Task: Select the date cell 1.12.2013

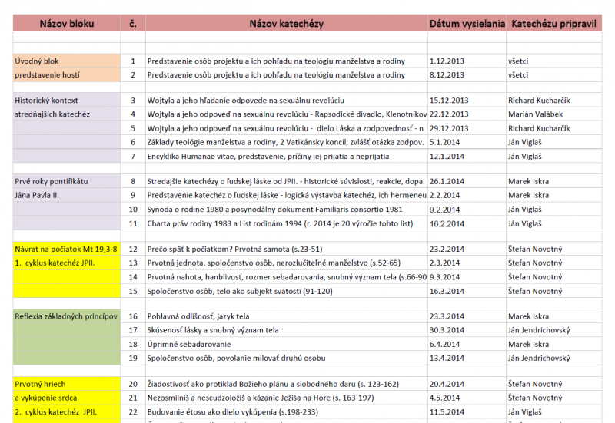Action: [x=467, y=61]
